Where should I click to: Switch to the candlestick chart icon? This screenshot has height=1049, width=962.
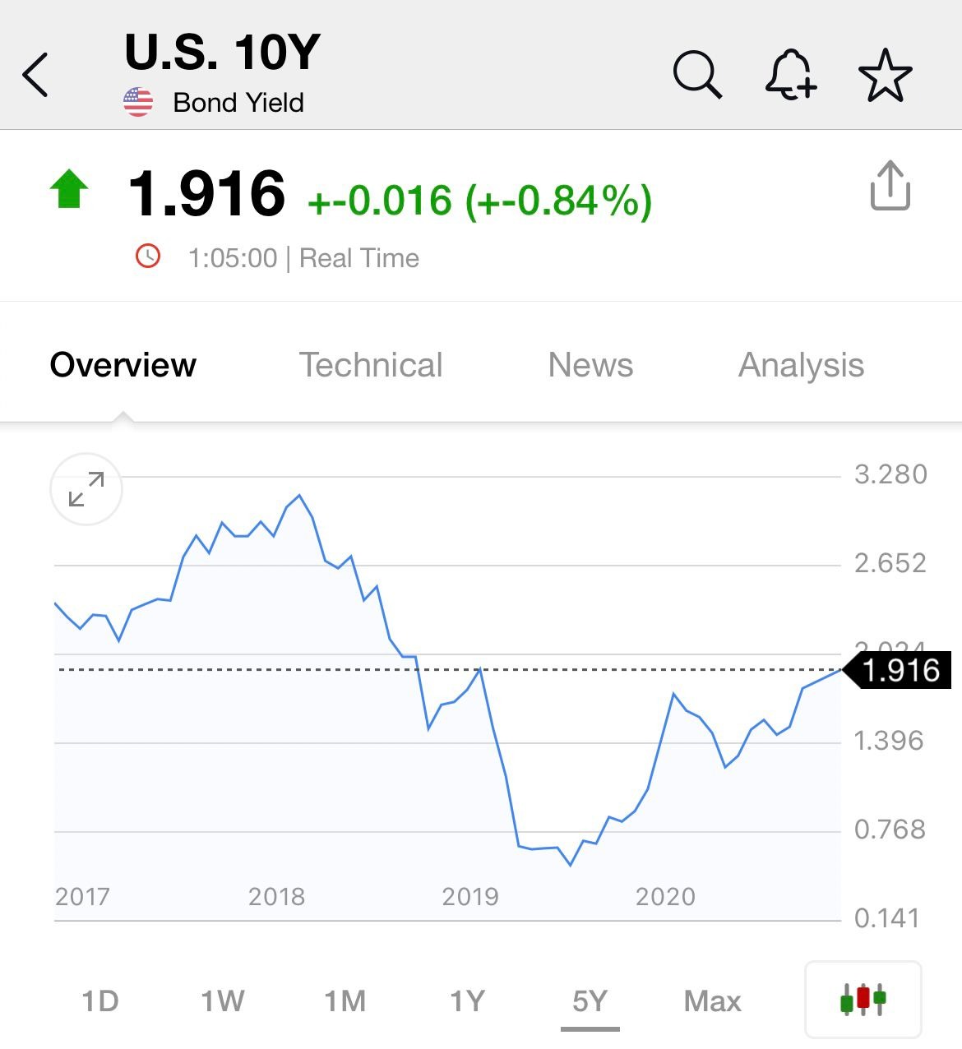[863, 1000]
